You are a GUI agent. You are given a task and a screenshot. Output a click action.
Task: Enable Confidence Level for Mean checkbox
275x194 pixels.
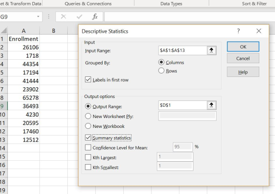pyautogui.click(x=88, y=147)
